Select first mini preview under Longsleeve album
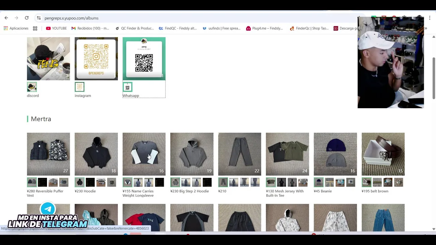The image size is (436, 245). 127,182
